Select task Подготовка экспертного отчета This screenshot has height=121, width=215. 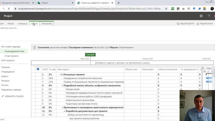point(81,104)
